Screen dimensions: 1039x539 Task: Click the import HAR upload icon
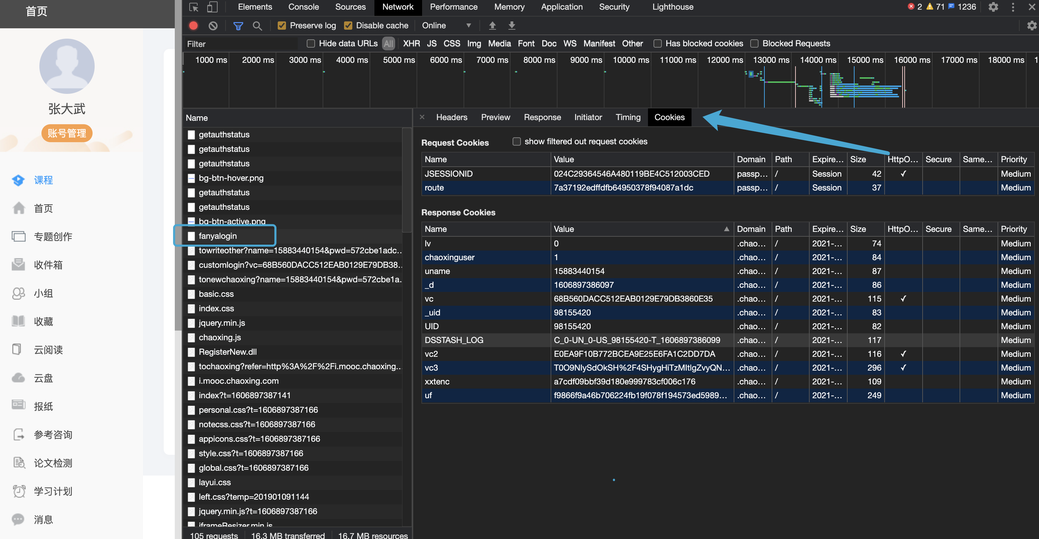coord(492,26)
